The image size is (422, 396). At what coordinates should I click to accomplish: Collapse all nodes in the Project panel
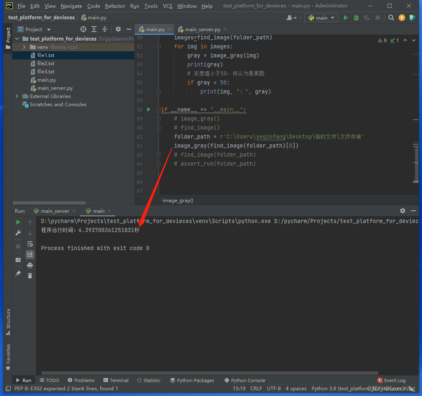pyautogui.click(x=104, y=29)
